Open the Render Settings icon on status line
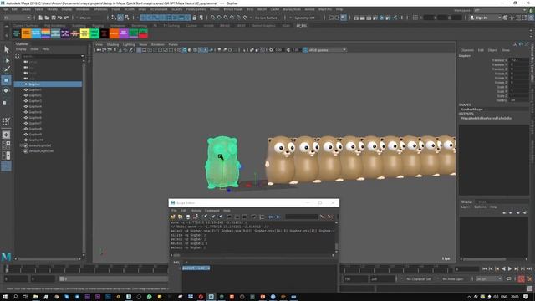The height and width of the screenshot is (301, 535). (x=375, y=18)
